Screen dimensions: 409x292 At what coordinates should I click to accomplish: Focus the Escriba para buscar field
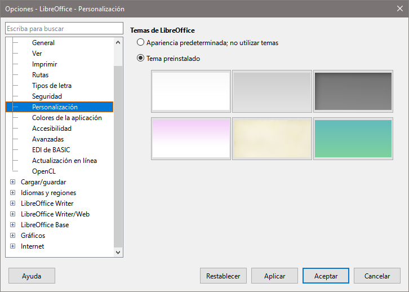click(x=64, y=28)
